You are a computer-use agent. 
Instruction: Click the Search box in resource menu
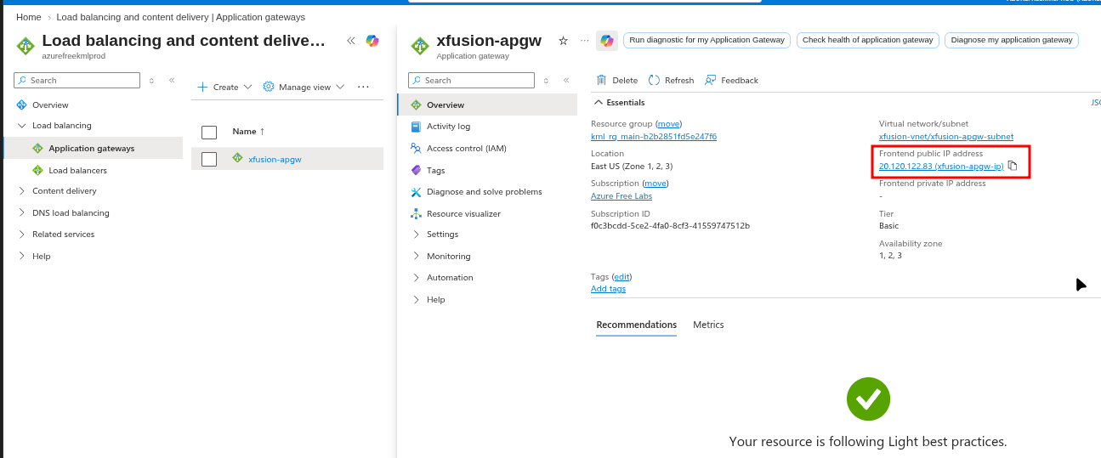[x=472, y=80]
